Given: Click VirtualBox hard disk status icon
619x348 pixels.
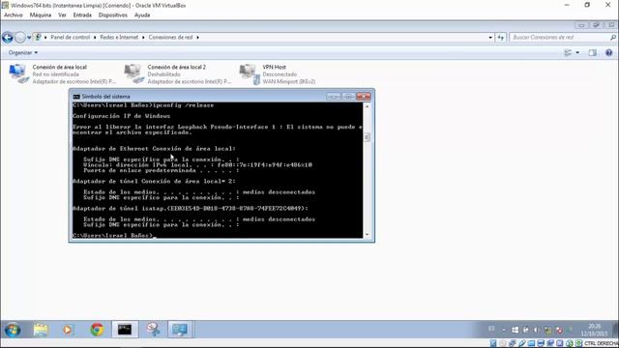Looking at the screenshot, I should pyautogui.click(x=493, y=343).
